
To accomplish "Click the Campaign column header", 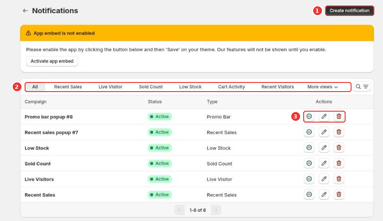I will pos(36,102).
